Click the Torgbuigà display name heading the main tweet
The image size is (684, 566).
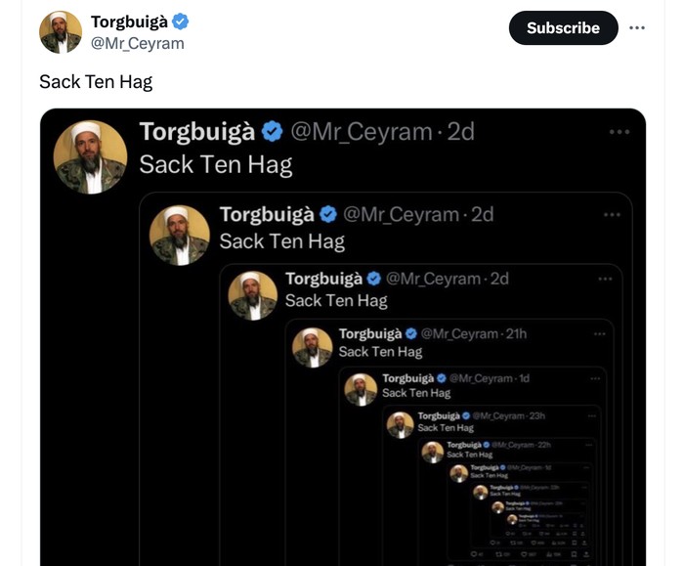(x=129, y=22)
